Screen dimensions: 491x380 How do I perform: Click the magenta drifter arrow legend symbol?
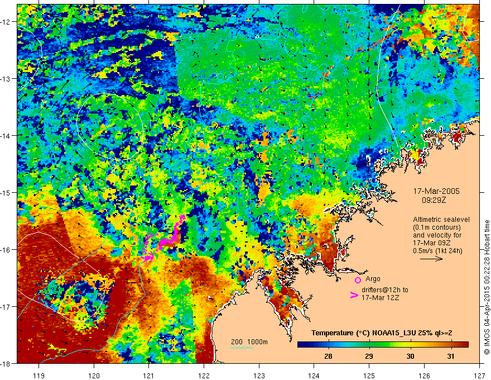[x=354, y=296]
